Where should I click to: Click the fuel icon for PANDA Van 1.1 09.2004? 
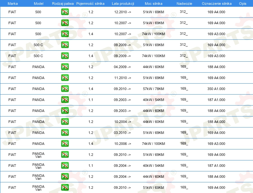(65, 165)
